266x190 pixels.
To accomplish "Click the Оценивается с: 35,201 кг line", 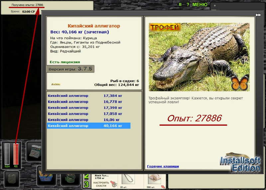I will pos(75,47).
